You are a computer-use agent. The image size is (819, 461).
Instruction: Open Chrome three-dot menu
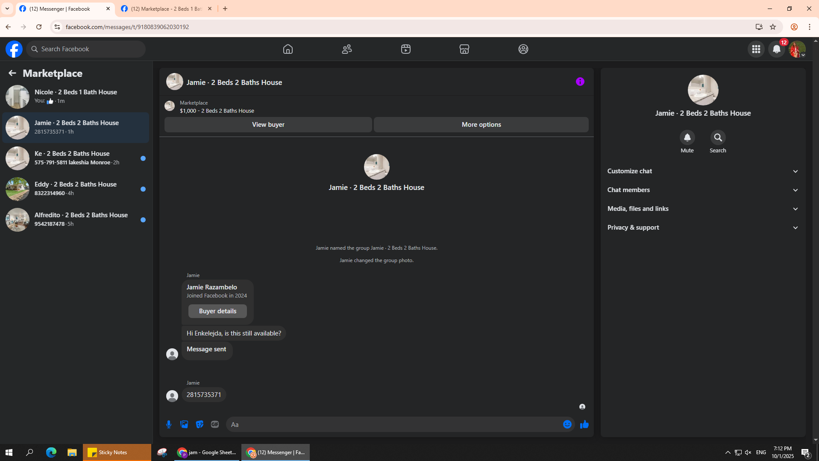(810, 27)
